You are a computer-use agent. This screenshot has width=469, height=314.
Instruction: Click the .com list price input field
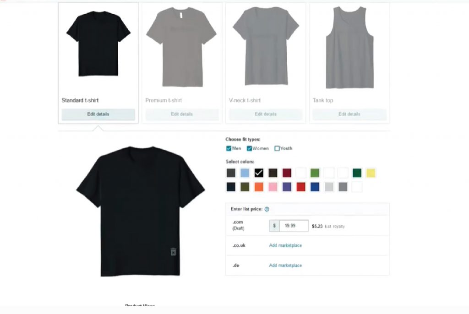pos(294,226)
